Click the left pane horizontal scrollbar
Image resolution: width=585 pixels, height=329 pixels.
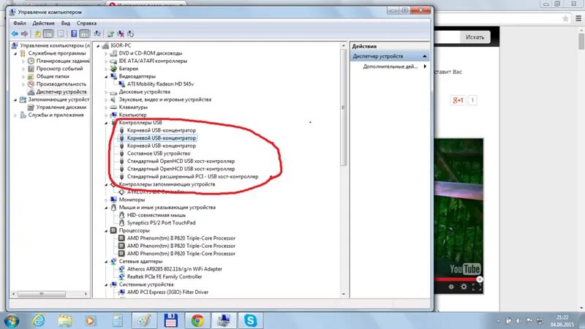pyautogui.click(x=41, y=294)
